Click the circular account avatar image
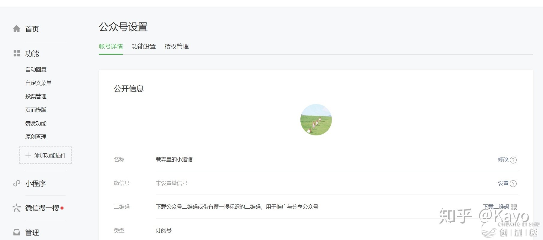 coord(316,120)
